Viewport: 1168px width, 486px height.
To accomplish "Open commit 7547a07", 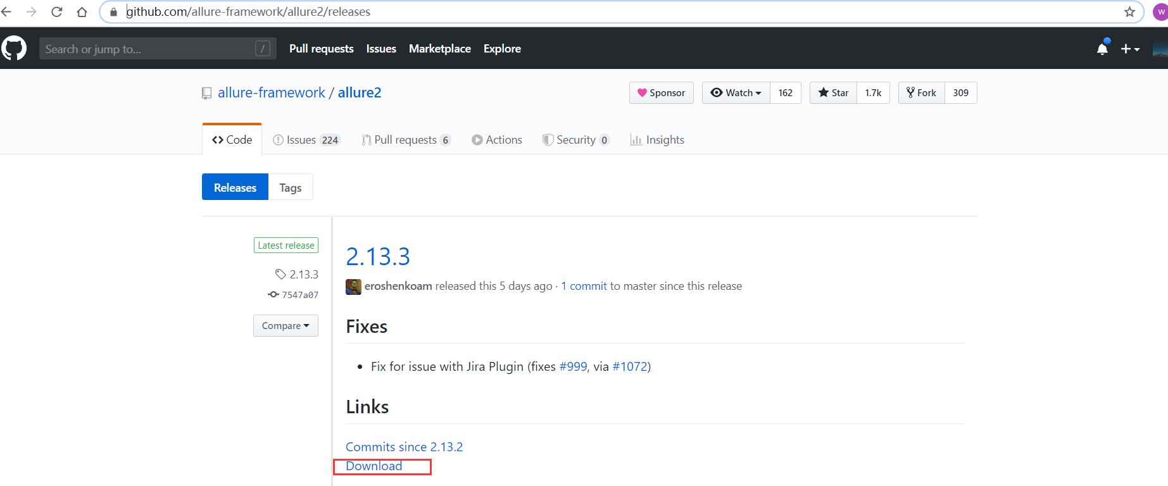I will (x=293, y=295).
